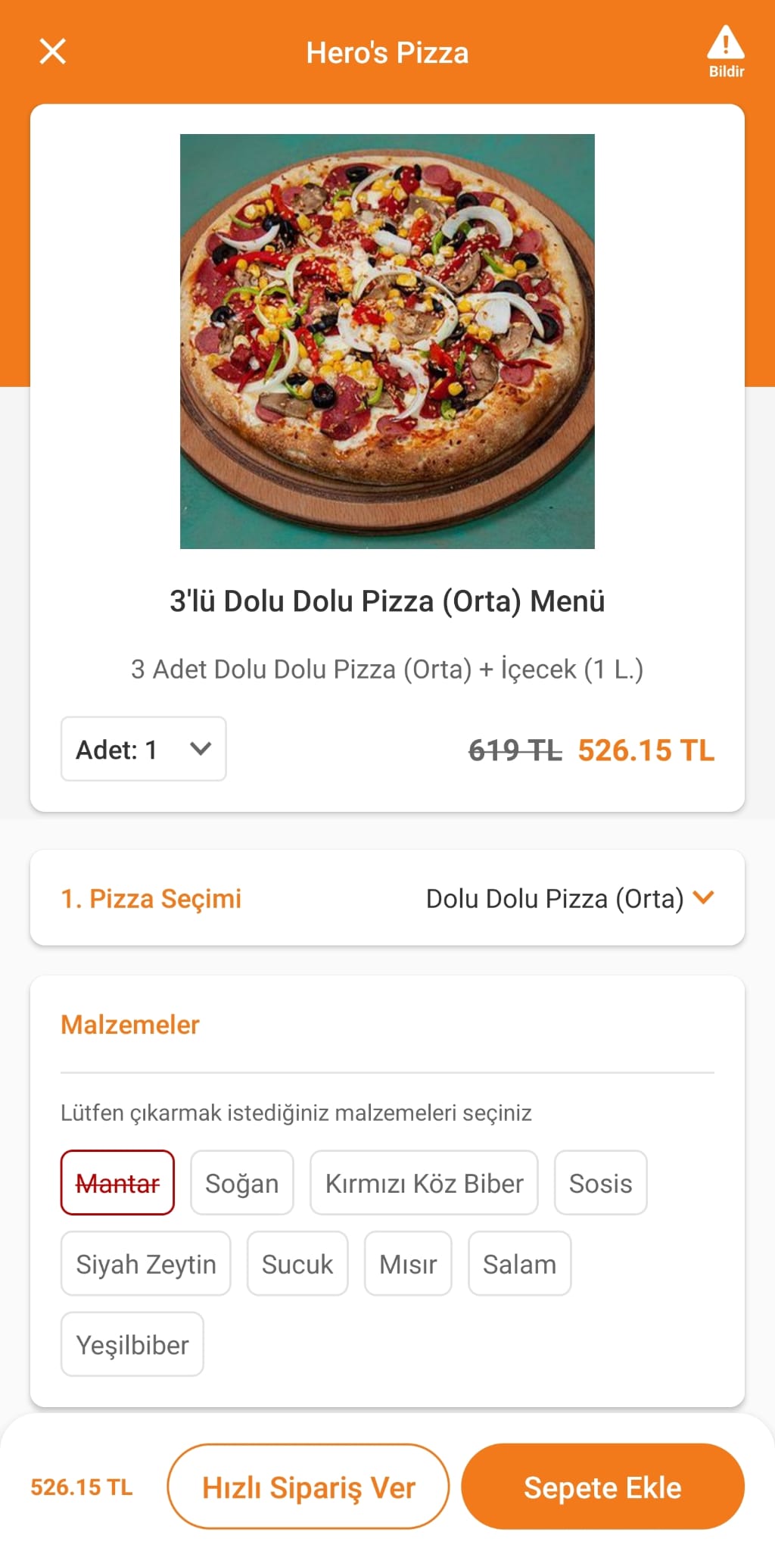Tap the discounted 526.15 TL price
775x1551 pixels.
click(x=646, y=751)
